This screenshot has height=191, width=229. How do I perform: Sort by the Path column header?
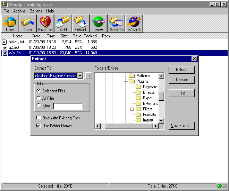[x=106, y=36]
